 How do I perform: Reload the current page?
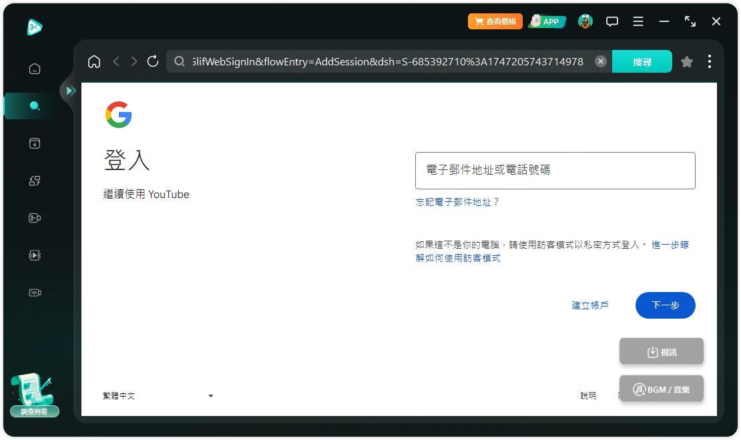153,61
